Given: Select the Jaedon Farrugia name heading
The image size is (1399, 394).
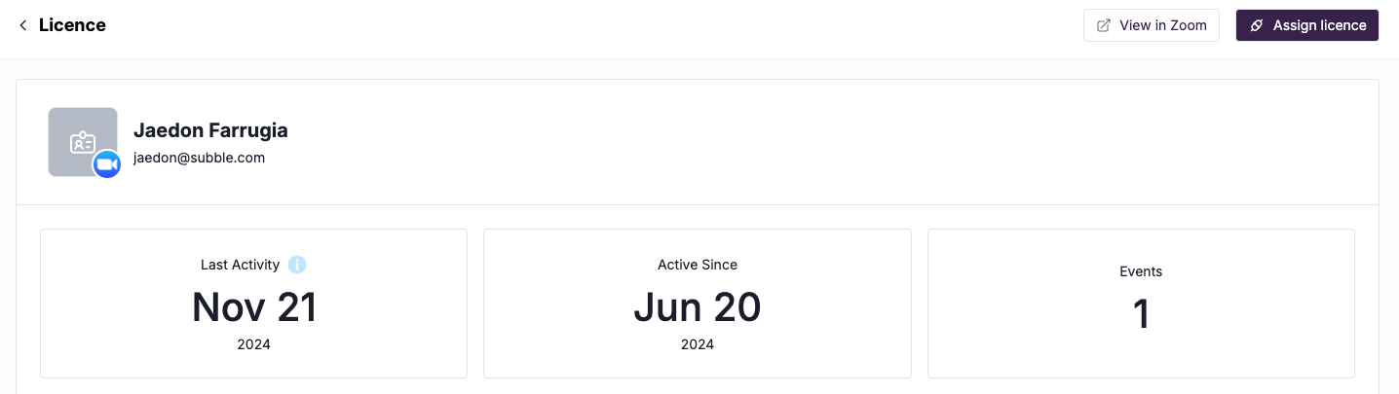Looking at the screenshot, I should [x=210, y=130].
